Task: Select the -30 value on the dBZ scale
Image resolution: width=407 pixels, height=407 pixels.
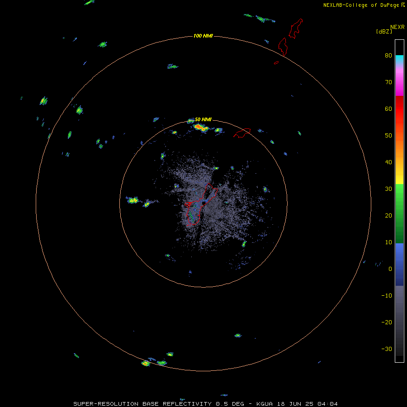Action: 387,349
